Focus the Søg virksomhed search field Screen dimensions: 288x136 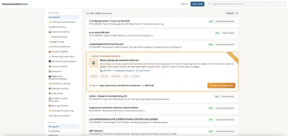click(246, 4)
